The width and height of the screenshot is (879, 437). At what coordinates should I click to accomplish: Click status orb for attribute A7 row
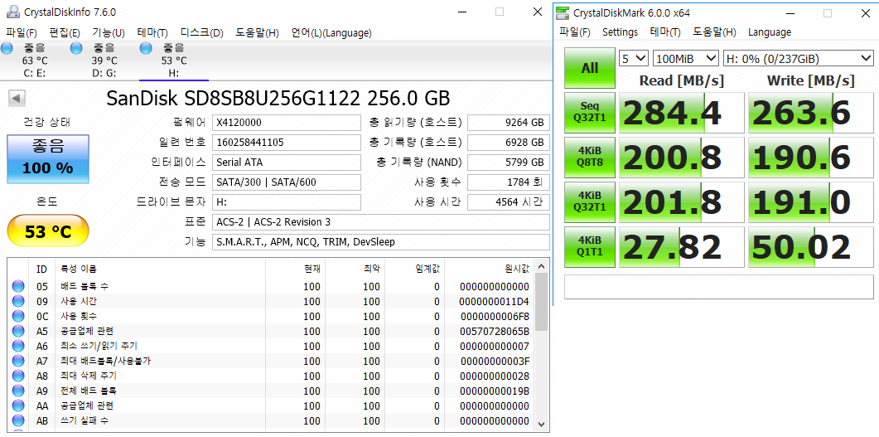pyautogui.click(x=18, y=361)
